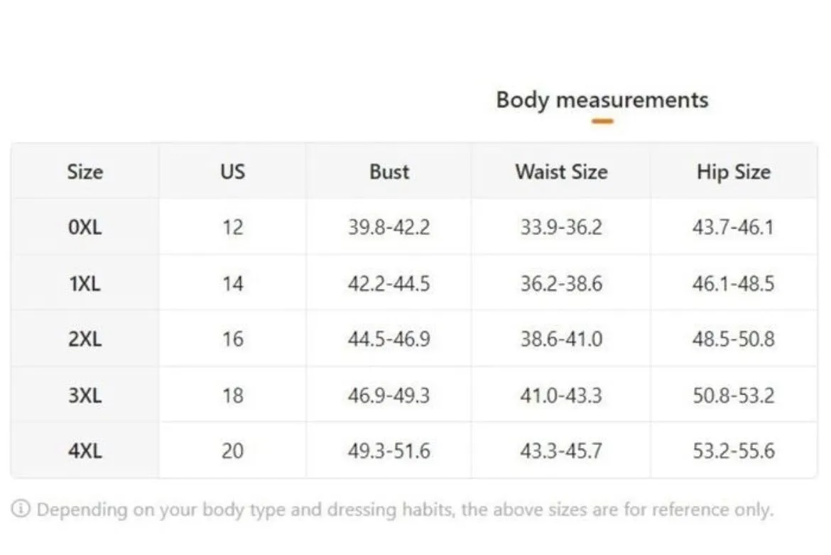The image size is (831, 555).
Task: Select waist value 41.0-43.3
Action: point(561,395)
